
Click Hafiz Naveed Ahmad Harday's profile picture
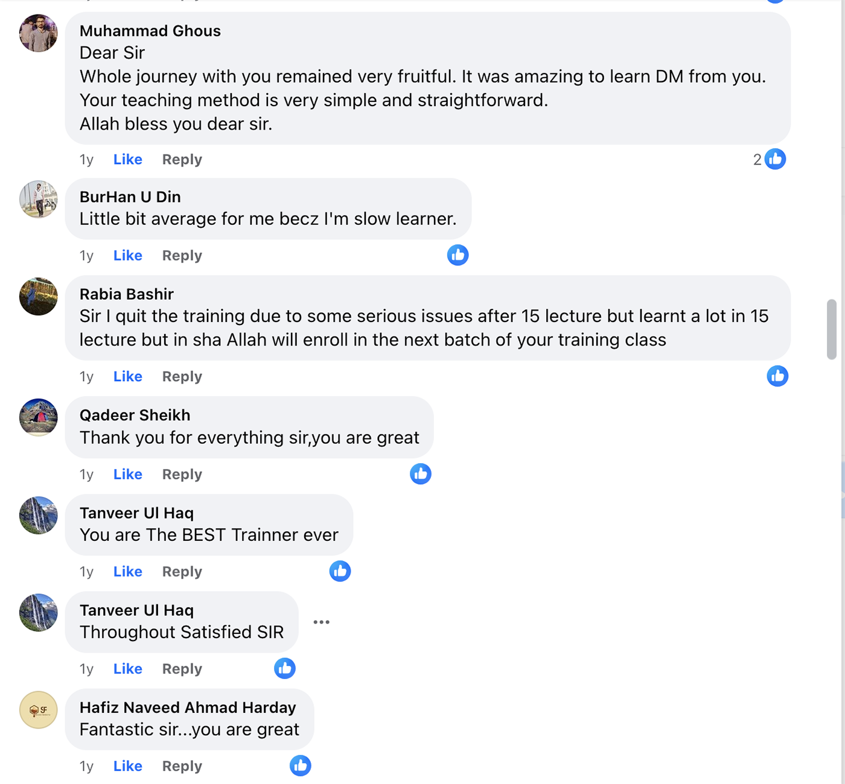[x=39, y=710]
